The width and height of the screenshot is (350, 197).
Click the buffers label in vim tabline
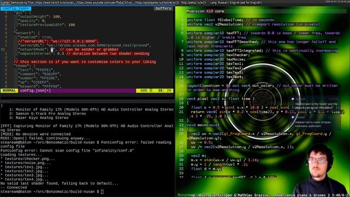click(163, 9)
